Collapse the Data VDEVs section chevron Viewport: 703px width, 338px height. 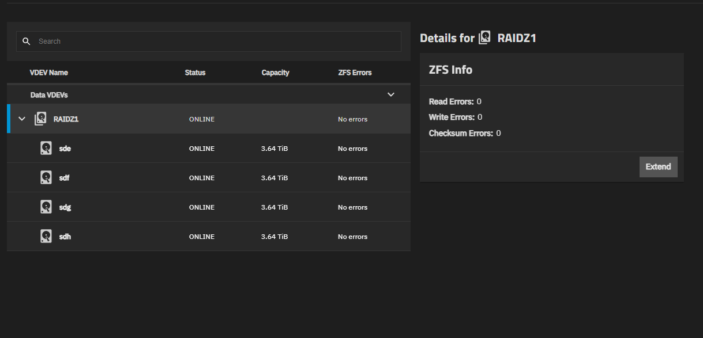[391, 94]
